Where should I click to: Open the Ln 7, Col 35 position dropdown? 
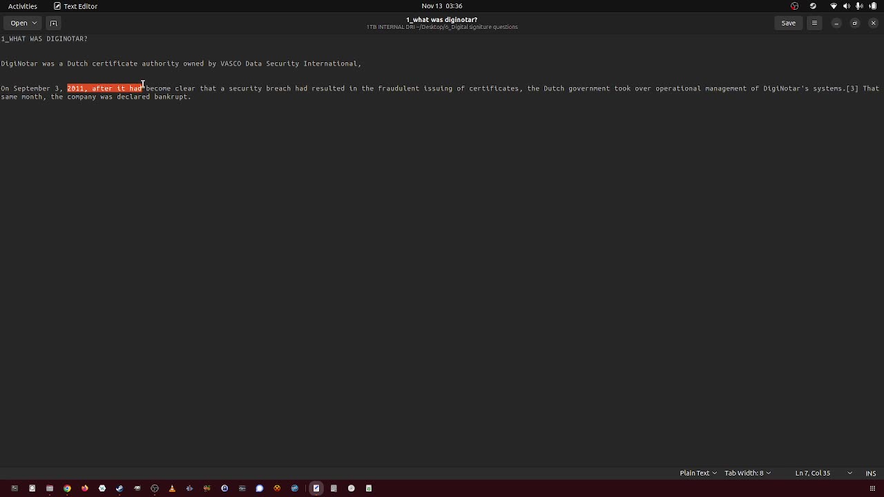pyautogui.click(x=823, y=473)
